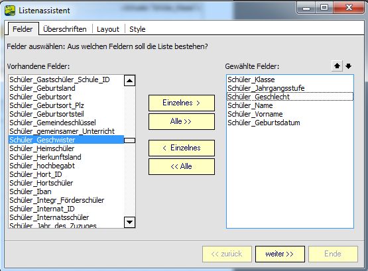The width and height of the screenshot is (368, 271).
Task: Click the Listenassistent application icon in title bar
Action: coord(10,11)
